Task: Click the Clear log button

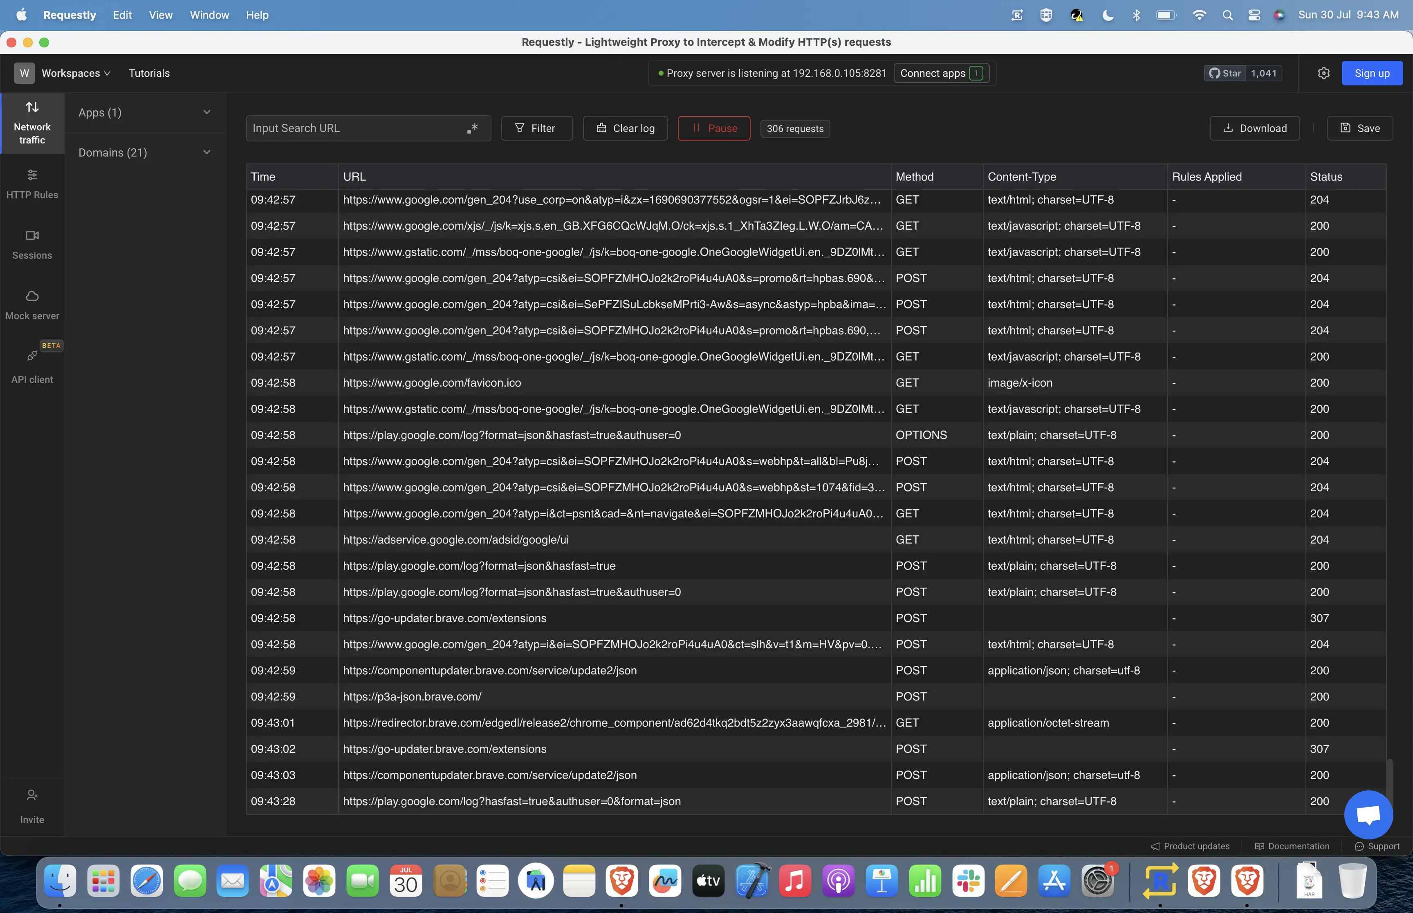Action: tap(625, 128)
